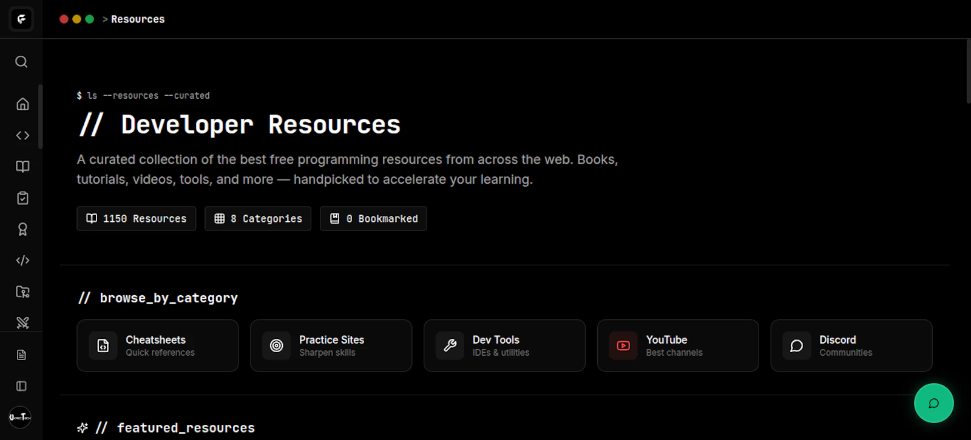Image resolution: width=971 pixels, height=440 pixels.
Task: Click the 0 Bookmarked badge
Action: (x=373, y=219)
